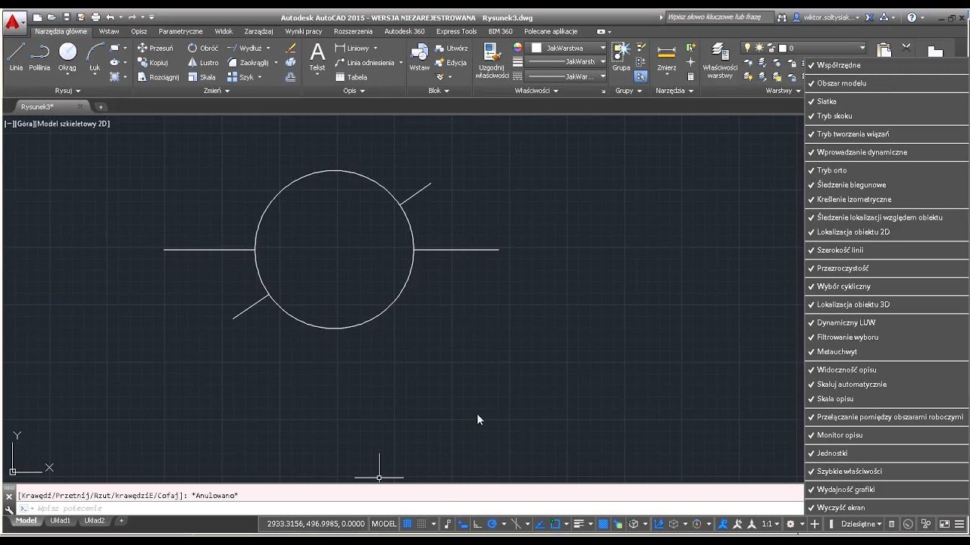Uncheck Przezroczystość option
970x545 pixels.
click(x=887, y=268)
